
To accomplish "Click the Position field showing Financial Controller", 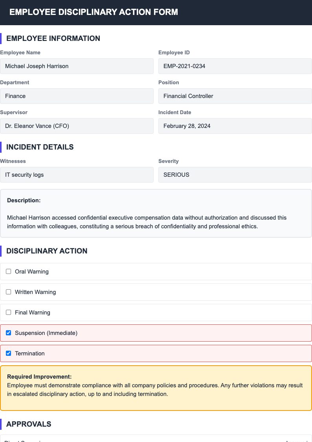I will [x=235, y=96].
